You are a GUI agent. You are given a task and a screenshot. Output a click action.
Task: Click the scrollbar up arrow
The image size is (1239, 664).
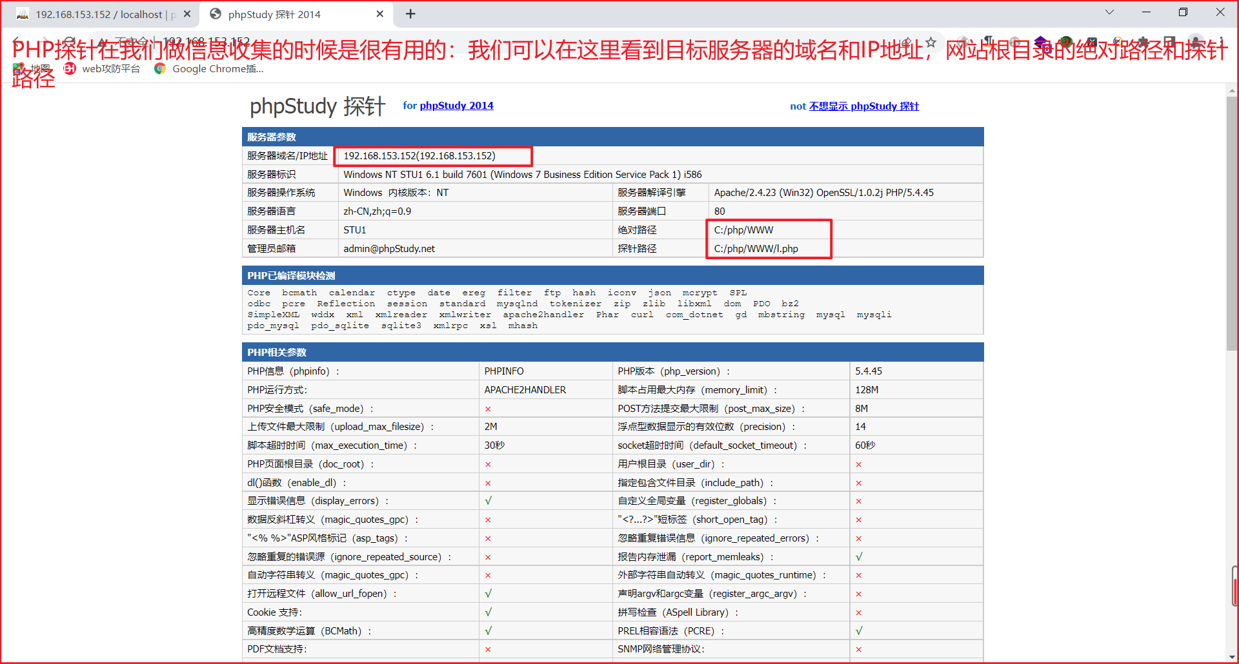[1232, 91]
